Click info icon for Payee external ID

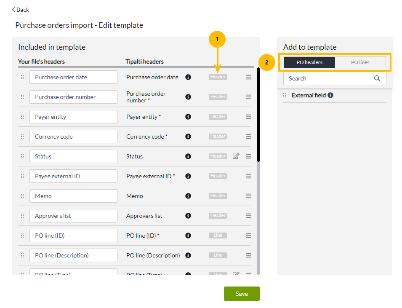[188, 176]
